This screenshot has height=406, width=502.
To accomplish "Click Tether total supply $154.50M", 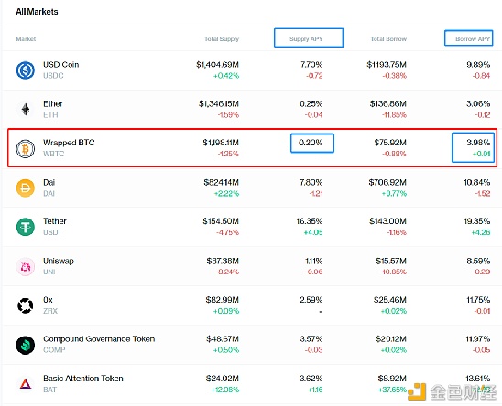I will point(221,221).
